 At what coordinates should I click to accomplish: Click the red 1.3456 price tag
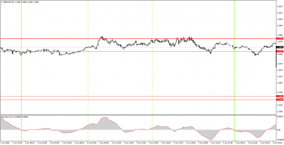pyautogui.click(x=280, y=51)
